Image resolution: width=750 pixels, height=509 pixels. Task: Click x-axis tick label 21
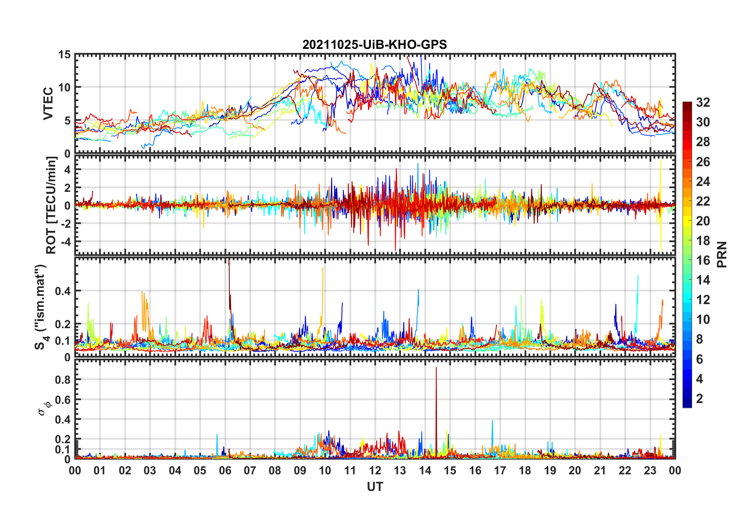click(600, 470)
